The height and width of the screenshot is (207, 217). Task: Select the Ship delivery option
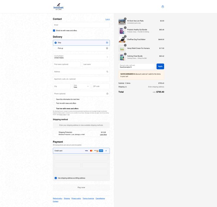point(81,43)
